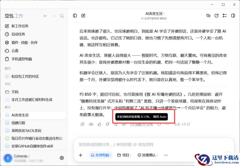Click the 最近 section label
This screenshot has width=240, height=166.
pos(8,107)
